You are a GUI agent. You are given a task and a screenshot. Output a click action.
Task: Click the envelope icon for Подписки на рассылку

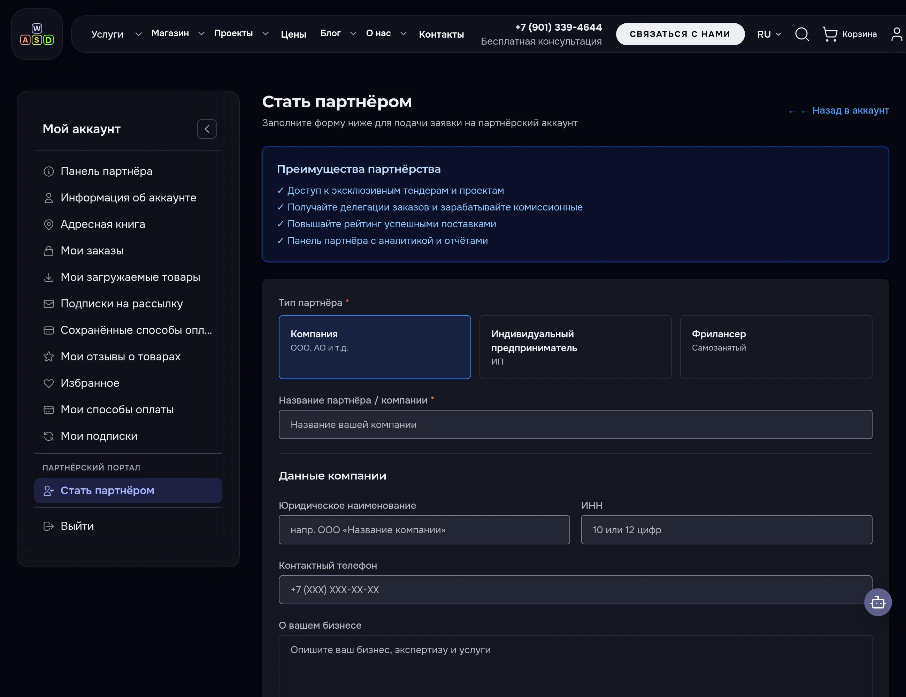tap(48, 304)
